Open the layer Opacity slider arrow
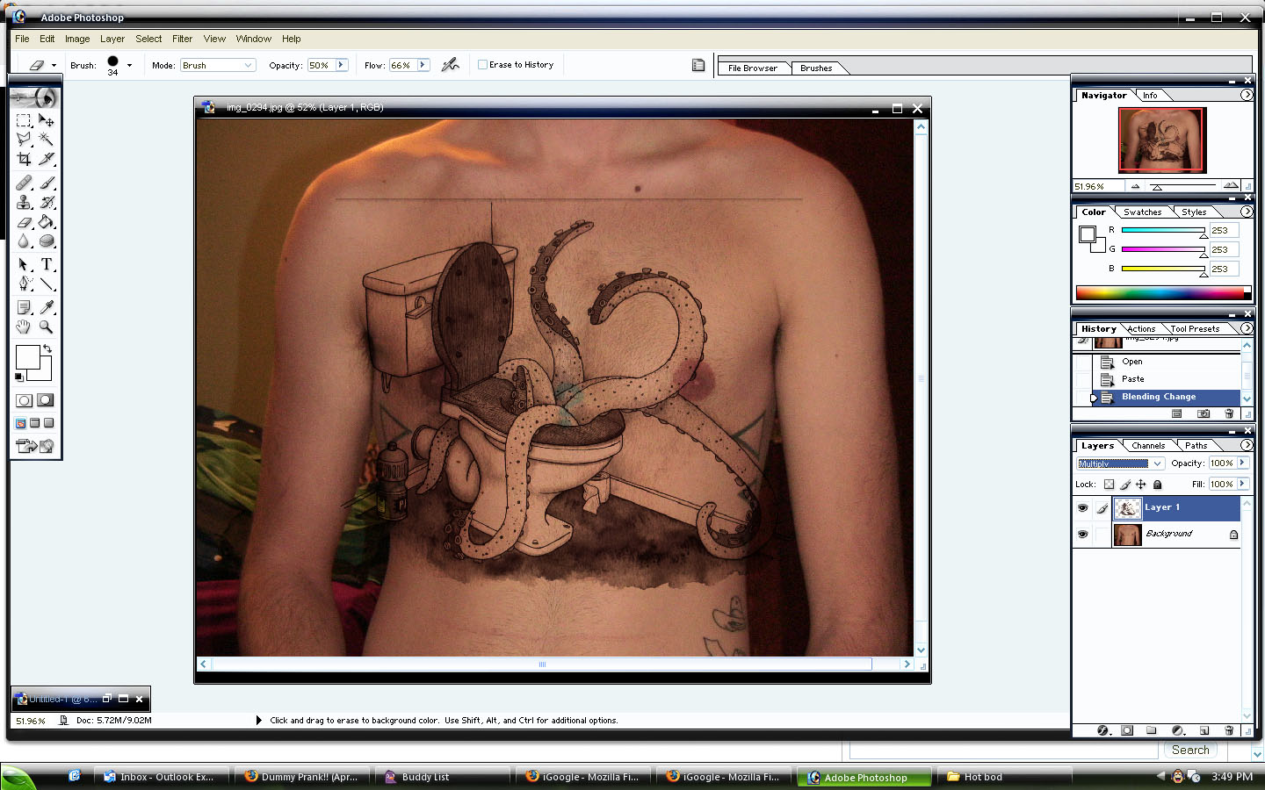 [1242, 463]
